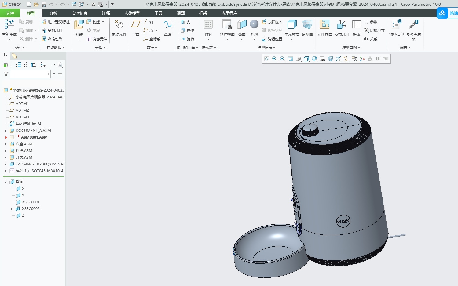Switch to the 分析 ribbon tab

coord(53,13)
